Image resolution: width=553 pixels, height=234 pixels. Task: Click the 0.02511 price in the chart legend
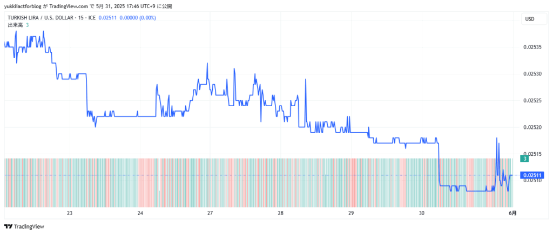coord(107,18)
